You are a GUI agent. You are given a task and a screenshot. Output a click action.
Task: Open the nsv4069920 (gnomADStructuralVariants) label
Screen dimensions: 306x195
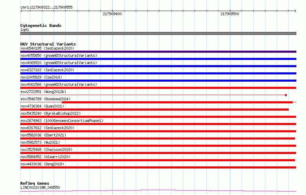click(x=59, y=63)
